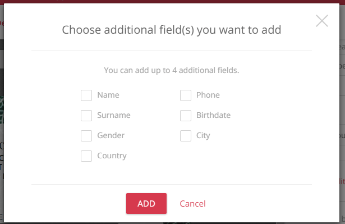This screenshot has width=345, height=224.
Task: Click the '4 additional fields' hint text
Action: coord(172,70)
